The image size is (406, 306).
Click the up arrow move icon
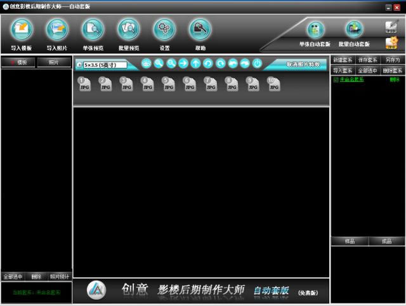[195, 63]
